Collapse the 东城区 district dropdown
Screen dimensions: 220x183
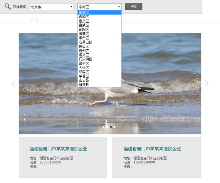99,7
